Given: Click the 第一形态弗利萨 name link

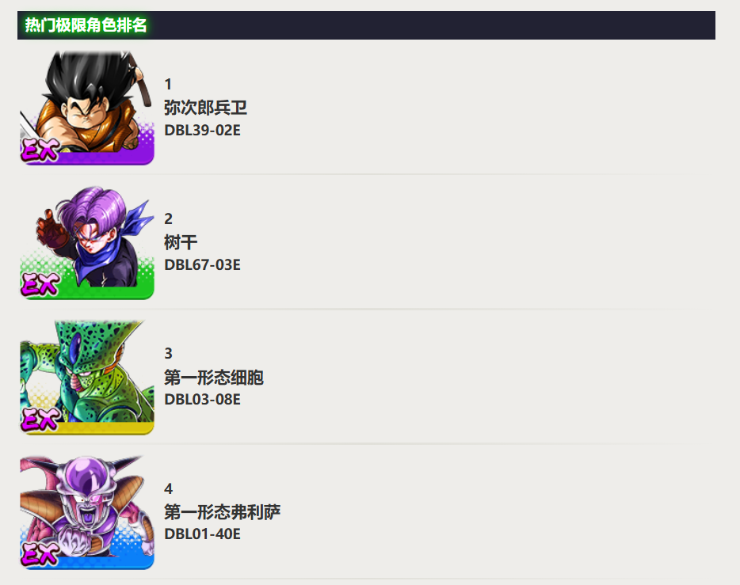Looking at the screenshot, I should point(222,512).
